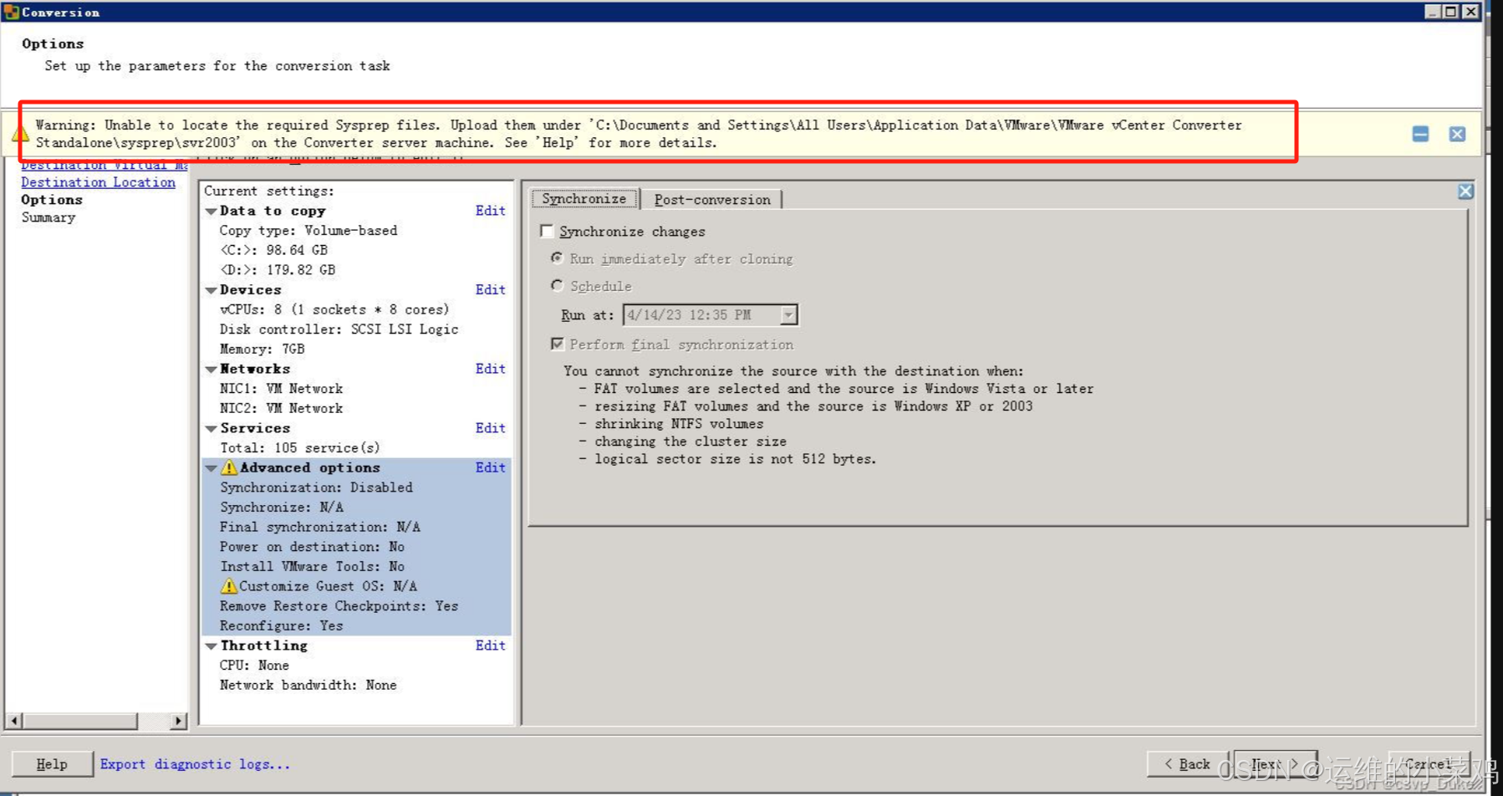Select the Synchronize tab
The height and width of the screenshot is (796, 1503).
tap(583, 199)
